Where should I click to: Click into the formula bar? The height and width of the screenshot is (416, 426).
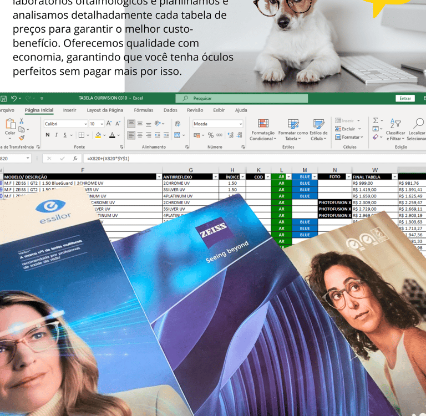click(254, 159)
